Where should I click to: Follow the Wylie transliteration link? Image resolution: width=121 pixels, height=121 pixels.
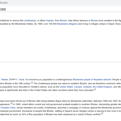coord(21,80)
